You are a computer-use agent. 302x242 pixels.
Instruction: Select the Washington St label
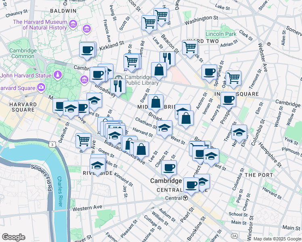(201, 20)
